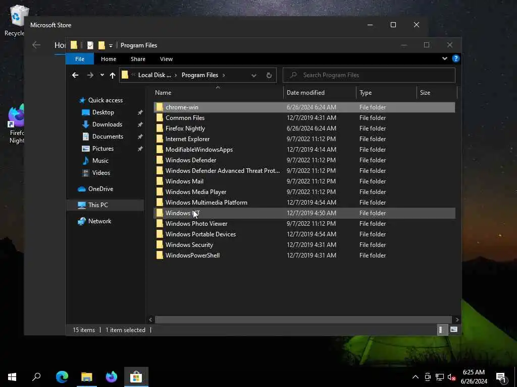Select the Windows Media Player folder

click(x=304, y=192)
